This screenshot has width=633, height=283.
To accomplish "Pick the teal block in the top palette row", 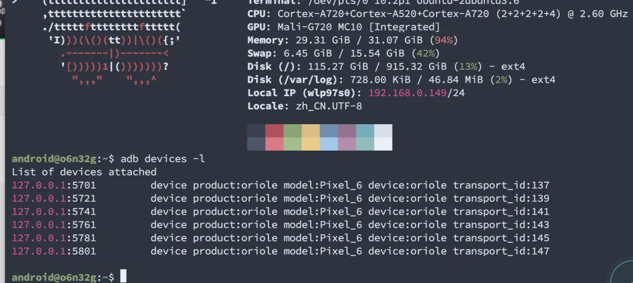I will pyautogui.click(x=365, y=131).
